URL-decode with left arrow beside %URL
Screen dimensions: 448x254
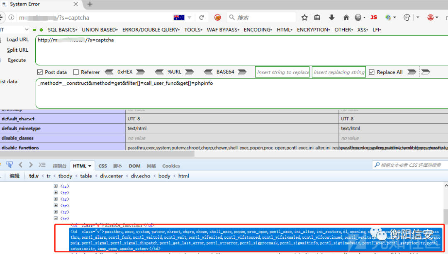159,72
